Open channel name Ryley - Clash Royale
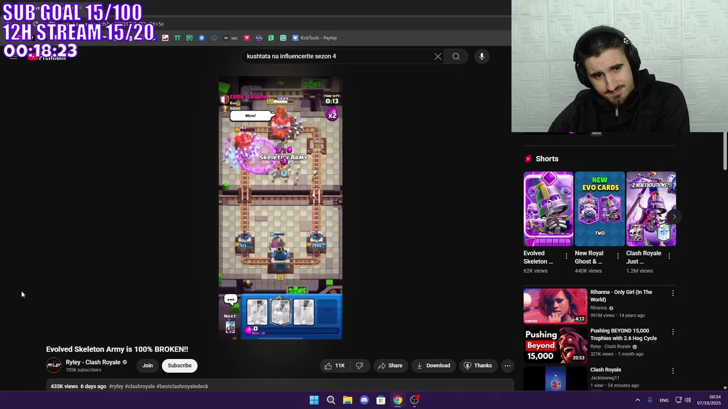Viewport: 728px width, 409px height. (x=93, y=362)
